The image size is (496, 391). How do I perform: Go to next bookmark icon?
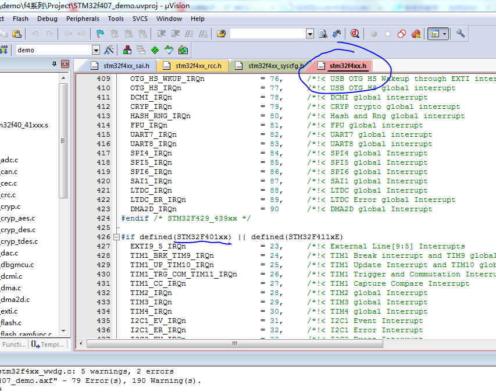[x=129, y=34]
